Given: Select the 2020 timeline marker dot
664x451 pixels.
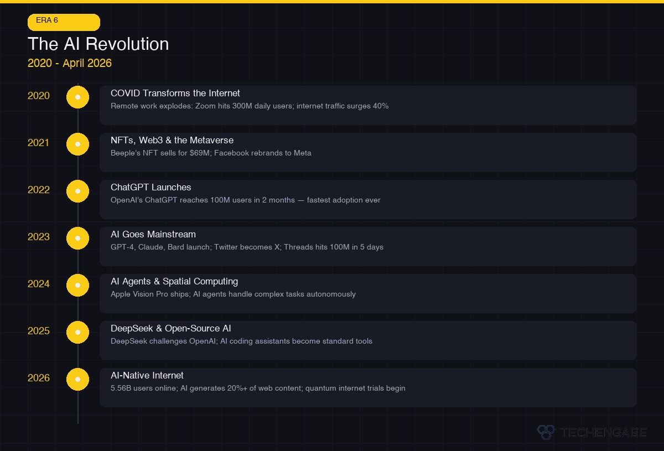Looking at the screenshot, I should coord(77,97).
